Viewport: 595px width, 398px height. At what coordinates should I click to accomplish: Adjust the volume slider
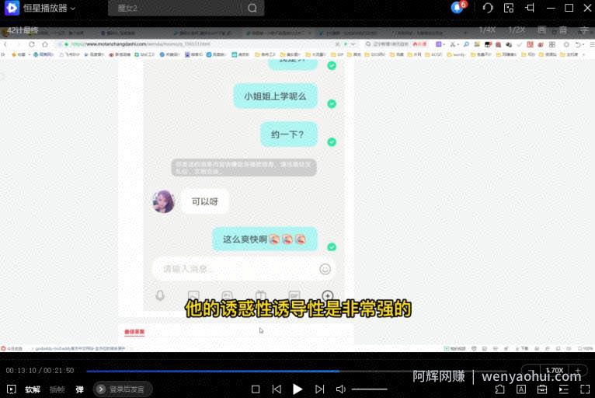[369, 389]
